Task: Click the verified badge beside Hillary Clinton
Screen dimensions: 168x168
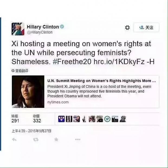Action: pyautogui.click(x=62, y=27)
